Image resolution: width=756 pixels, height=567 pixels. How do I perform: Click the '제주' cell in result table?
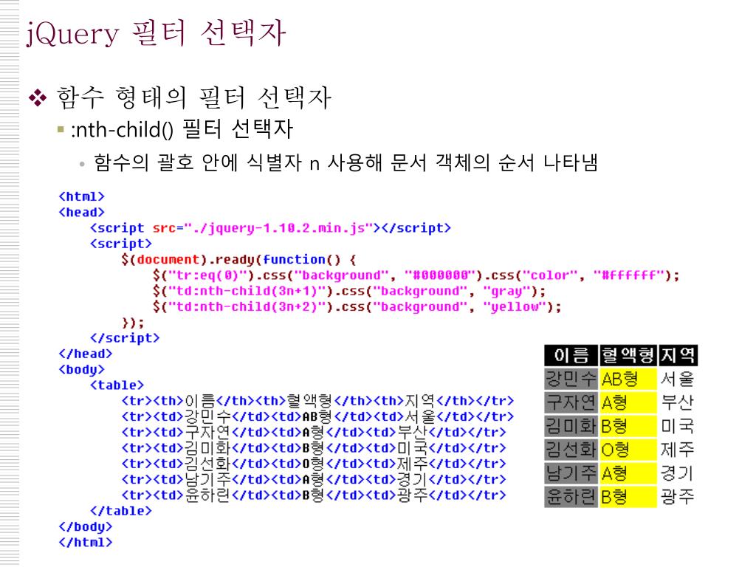(678, 450)
